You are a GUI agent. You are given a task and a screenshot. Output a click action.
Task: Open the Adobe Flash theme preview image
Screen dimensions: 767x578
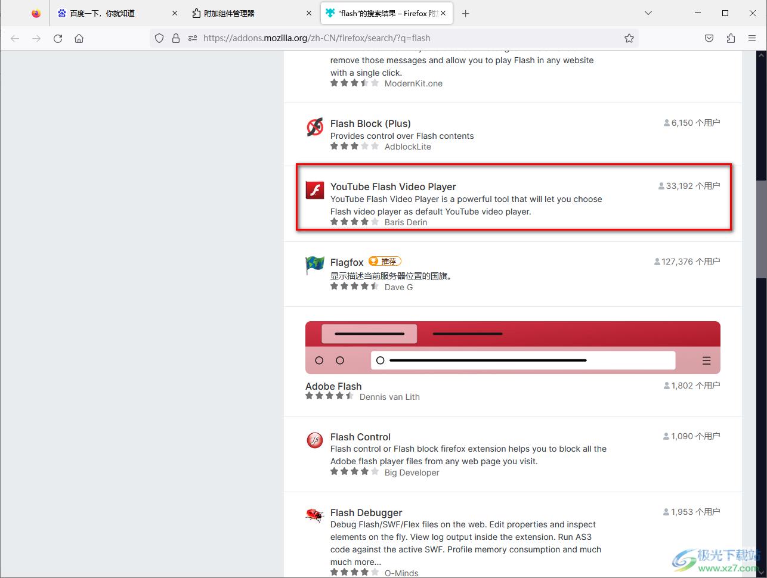click(513, 347)
